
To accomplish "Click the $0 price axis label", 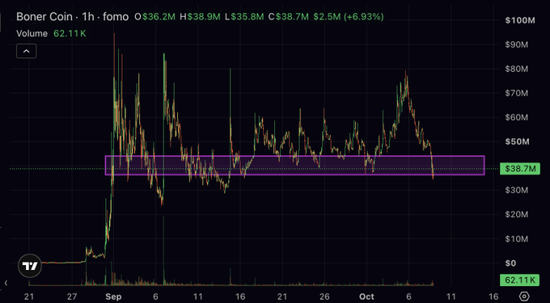I will [510, 263].
